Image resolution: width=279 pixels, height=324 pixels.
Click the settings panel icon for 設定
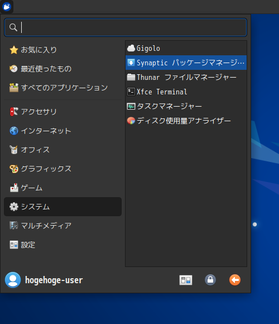pos(14,245)
